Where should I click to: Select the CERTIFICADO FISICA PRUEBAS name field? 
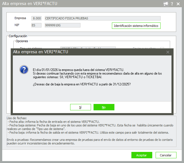(x=102, y=18)
